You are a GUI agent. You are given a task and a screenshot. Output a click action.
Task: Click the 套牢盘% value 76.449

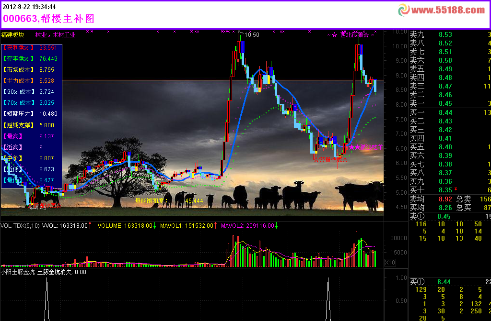[48, 59]
